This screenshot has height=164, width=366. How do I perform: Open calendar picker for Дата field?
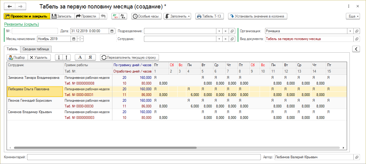click(112, 31)
